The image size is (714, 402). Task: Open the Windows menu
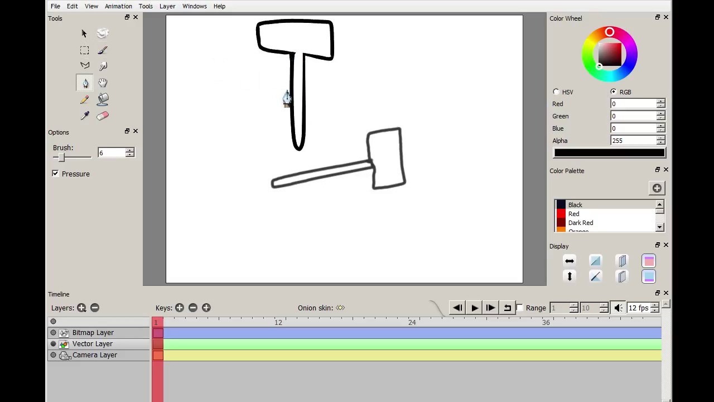coord(195,6)
